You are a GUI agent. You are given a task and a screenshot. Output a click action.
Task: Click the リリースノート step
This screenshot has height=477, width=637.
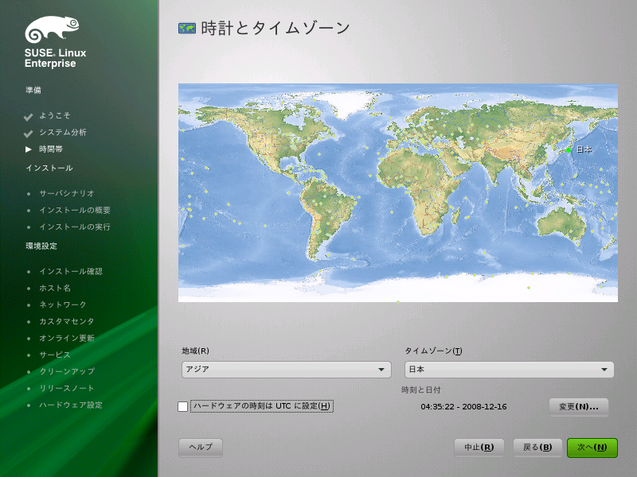[67, 388]
